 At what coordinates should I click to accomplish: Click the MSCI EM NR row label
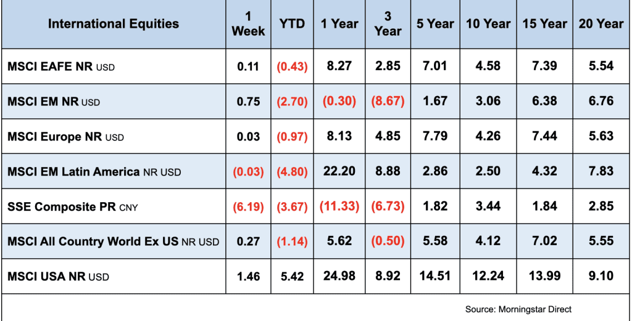point(54,102)
